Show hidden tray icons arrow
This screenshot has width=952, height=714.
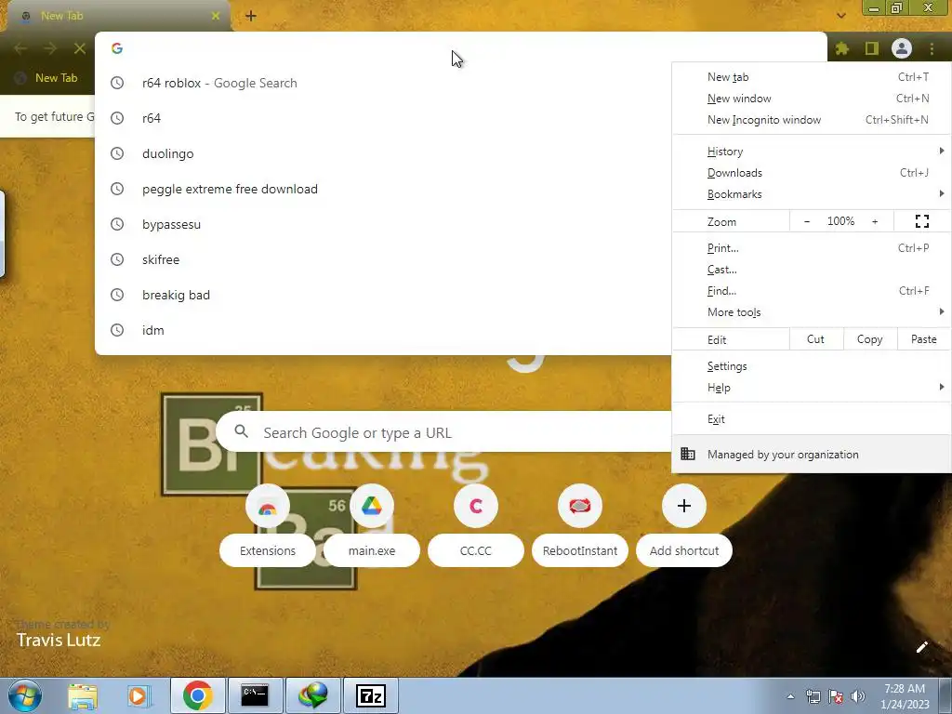[790, 696]
